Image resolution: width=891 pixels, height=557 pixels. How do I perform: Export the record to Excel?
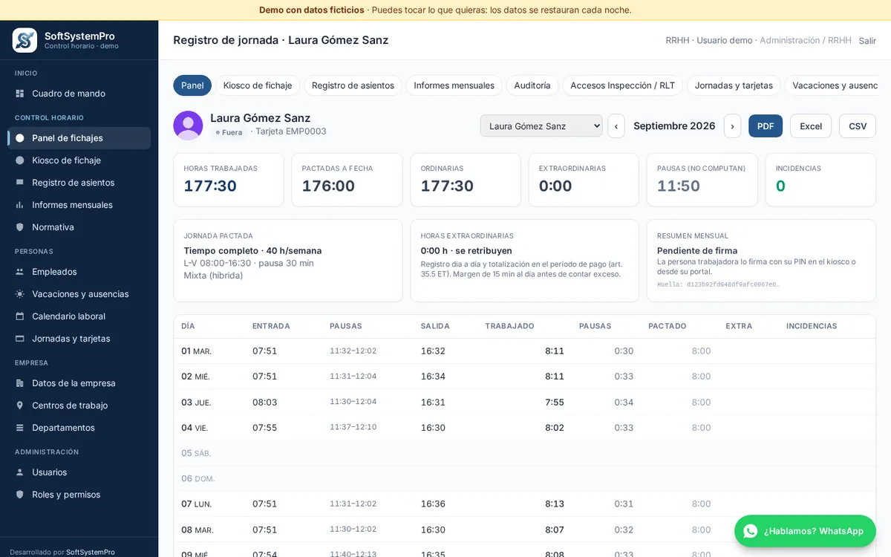(x=811, y=126)
